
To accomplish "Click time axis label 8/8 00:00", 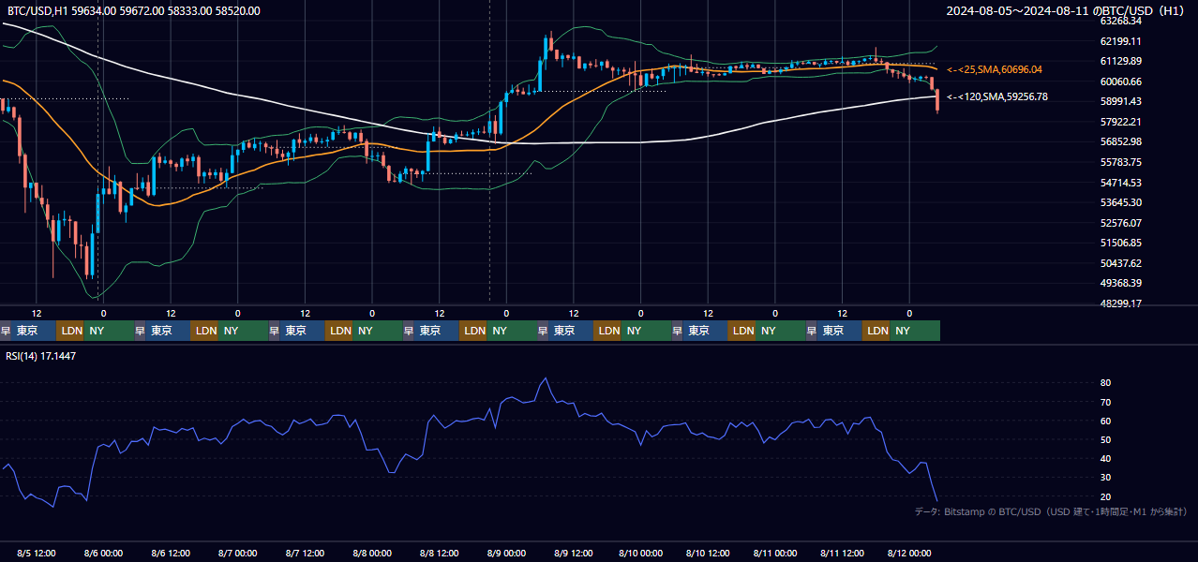I will coord(374,553).
